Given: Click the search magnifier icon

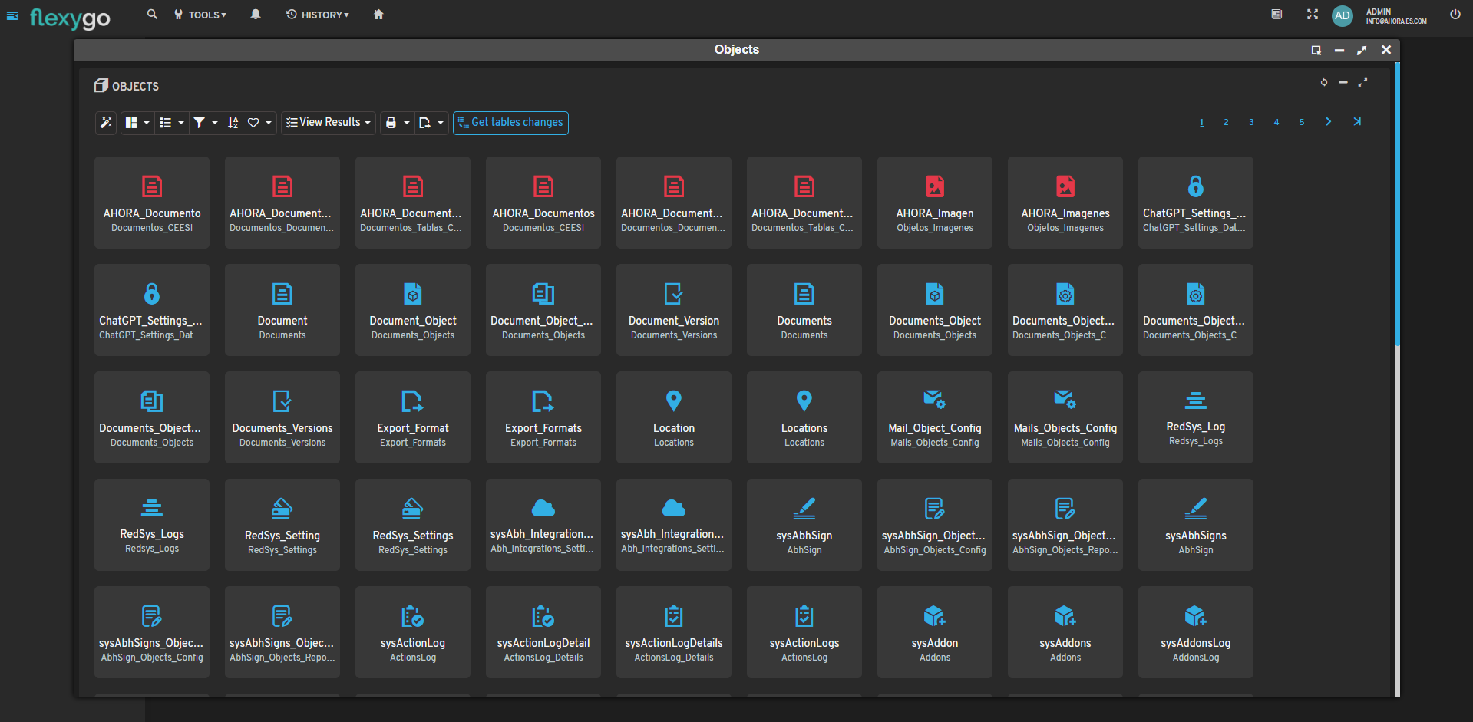Looking at the screenshot, I should [152, 15].
